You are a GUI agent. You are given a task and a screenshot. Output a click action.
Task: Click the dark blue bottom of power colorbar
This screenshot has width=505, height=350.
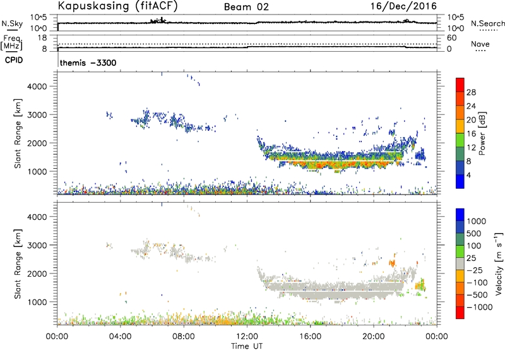tap(460, 181)
